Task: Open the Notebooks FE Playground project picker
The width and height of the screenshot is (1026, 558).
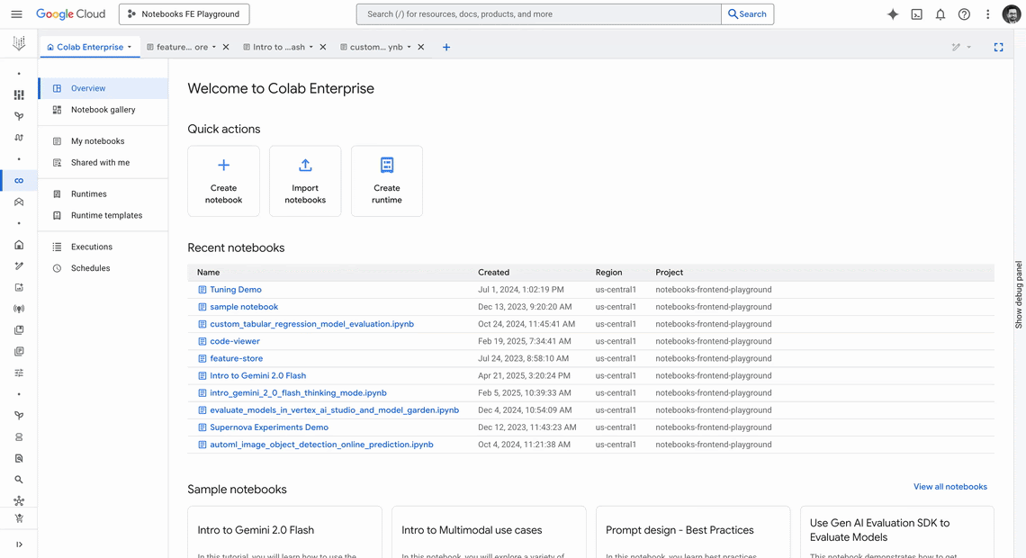Action: tap(184, 13)
